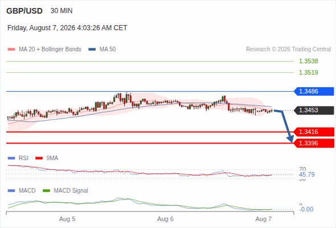The image size is (336, 228).
Task: Click the MA 20 + Bollinger Bands pink legend swatch
Action: point(11,50)
